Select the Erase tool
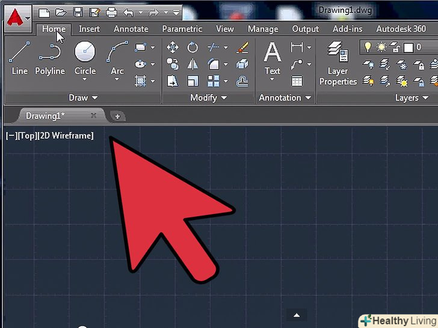This screenshot has width=438, height=328. tap(242, 47)
